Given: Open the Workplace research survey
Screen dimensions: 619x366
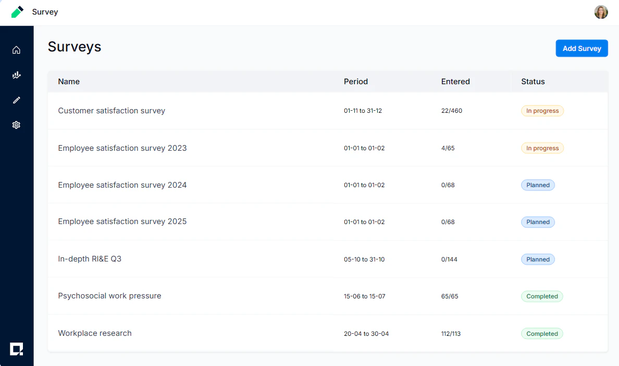Looking at the screenshot, I should point(95,333).
